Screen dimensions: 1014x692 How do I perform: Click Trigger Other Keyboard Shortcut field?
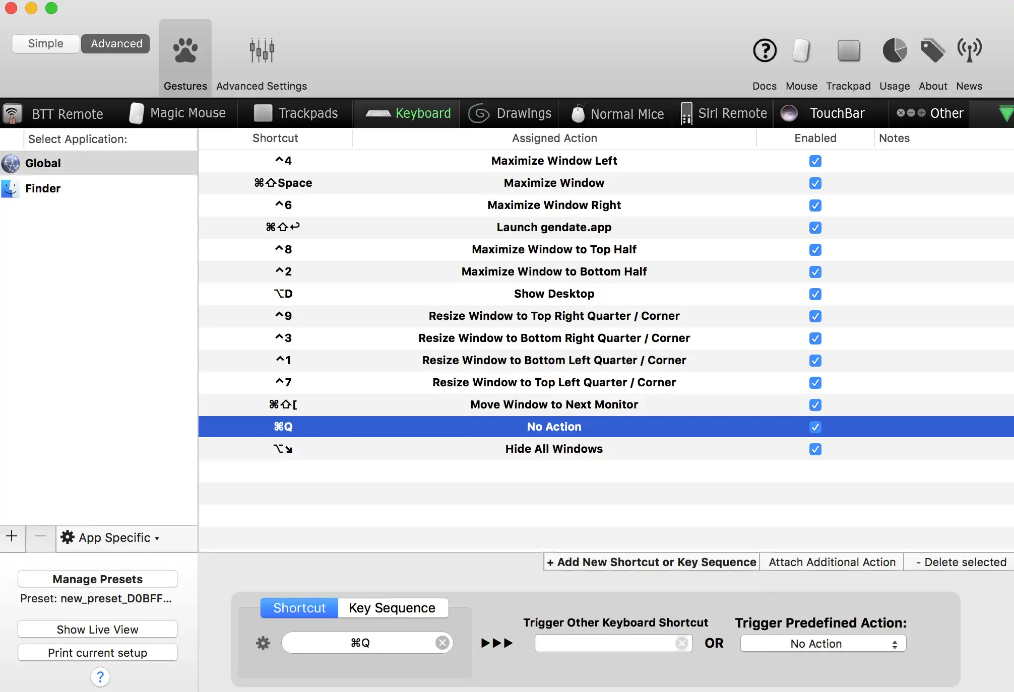click(x=605, y=643)
